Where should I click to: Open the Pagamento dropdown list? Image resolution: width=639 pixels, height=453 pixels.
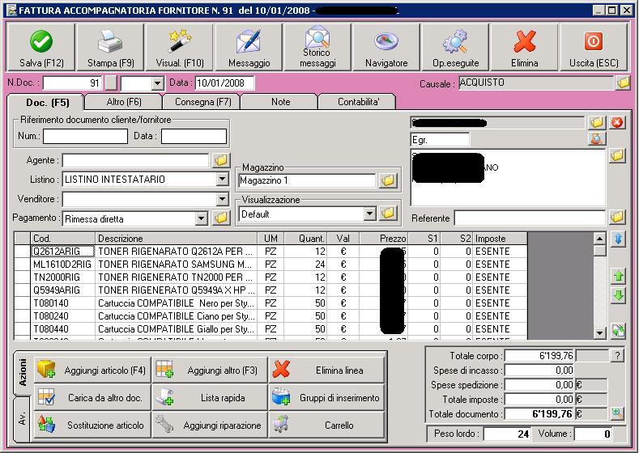(202, 218)
